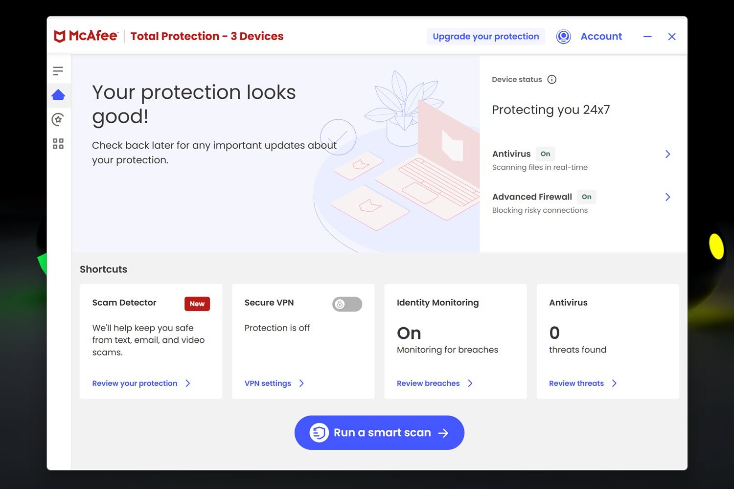Click the Identity Monitoring 'On' status text
Image resolution: width=734 pixels, height=489 pixels.
click(x=409, y=333)
